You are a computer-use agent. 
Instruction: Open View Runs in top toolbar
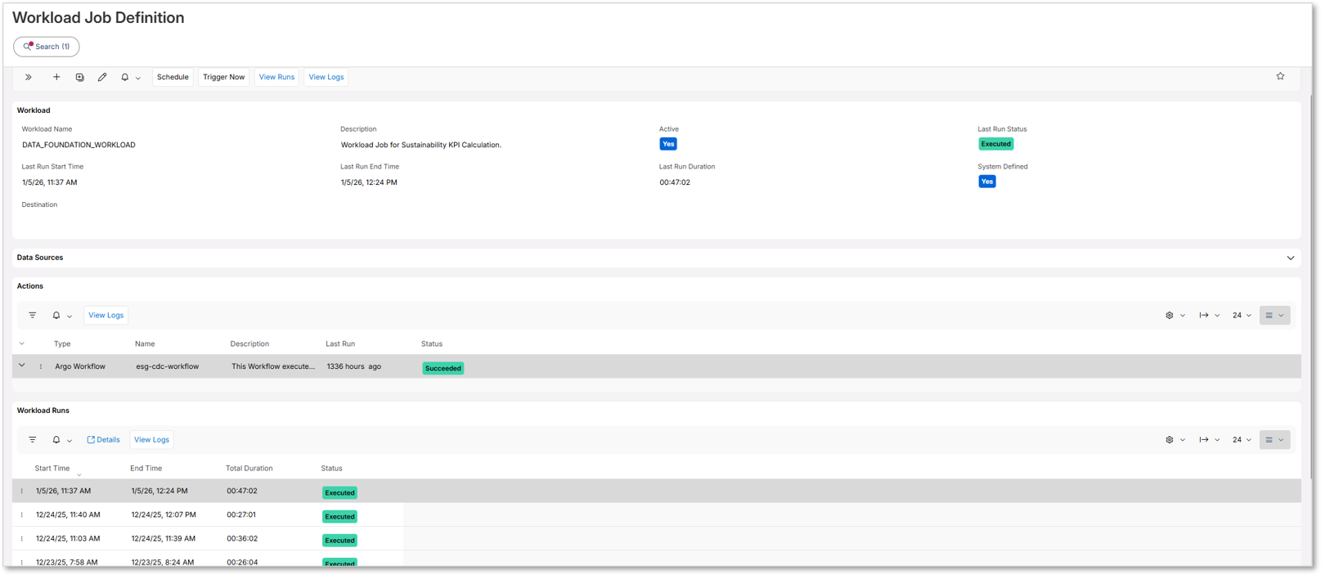276,77
